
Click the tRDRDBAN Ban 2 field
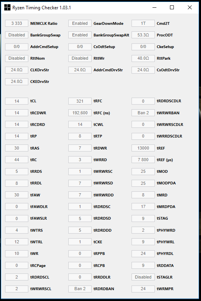pos(80,289)
